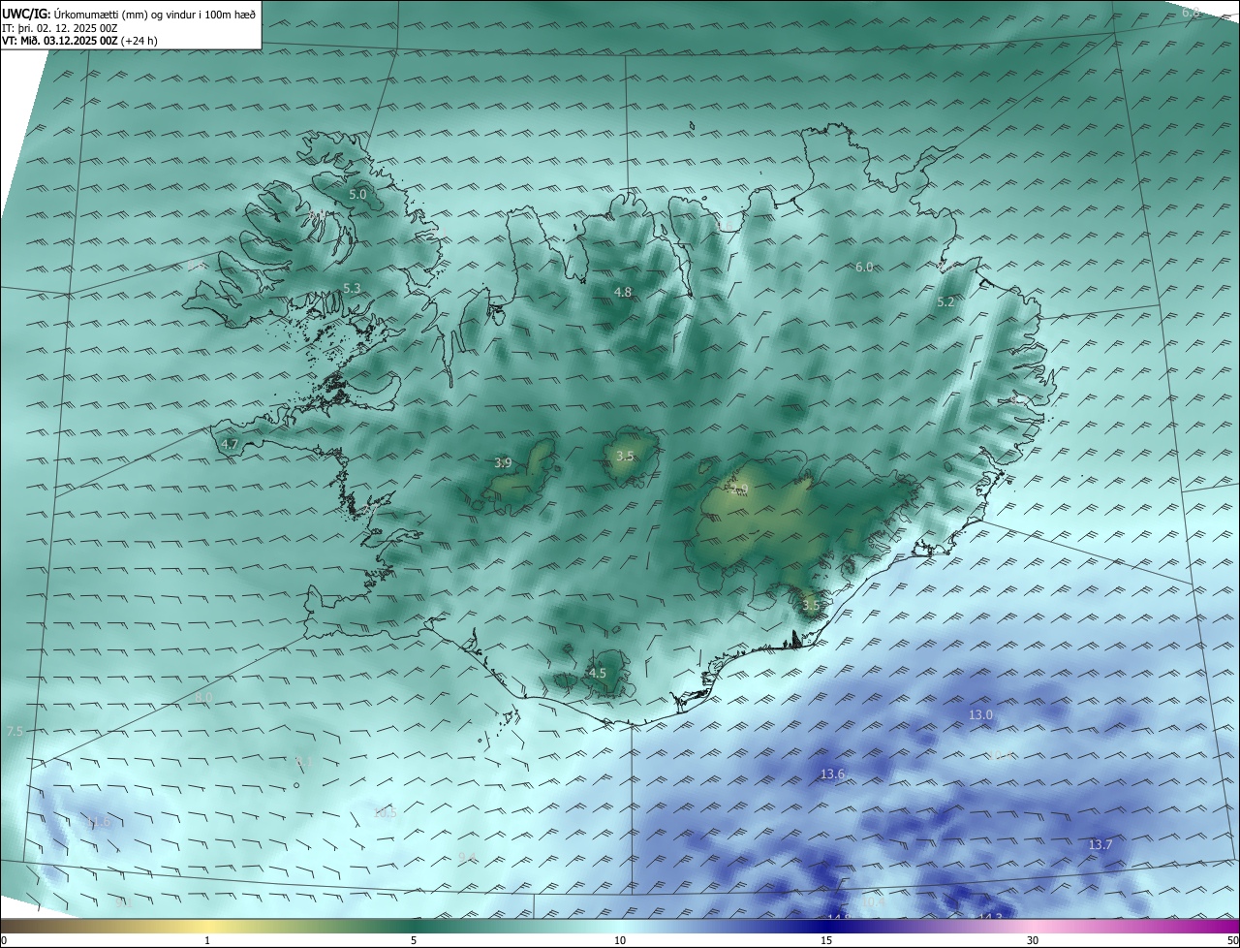Click the 50 tick on the color scale
Screen dimensions: 1240x948
pyautogui.click(x=1232, y=940)
